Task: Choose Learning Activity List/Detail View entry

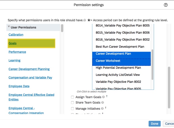Action: (117, 75)
